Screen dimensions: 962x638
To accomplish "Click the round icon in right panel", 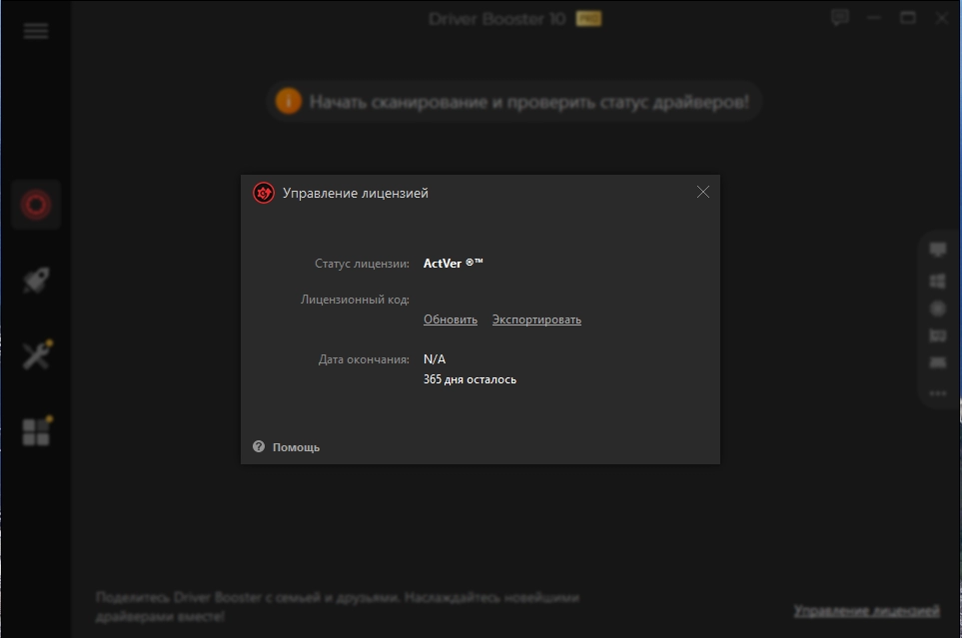I will (x=937, y=309).
